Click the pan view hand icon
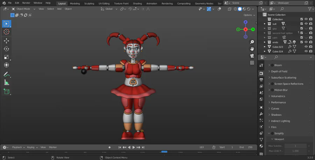Screen dimensions: 315x160 [252, 49]
